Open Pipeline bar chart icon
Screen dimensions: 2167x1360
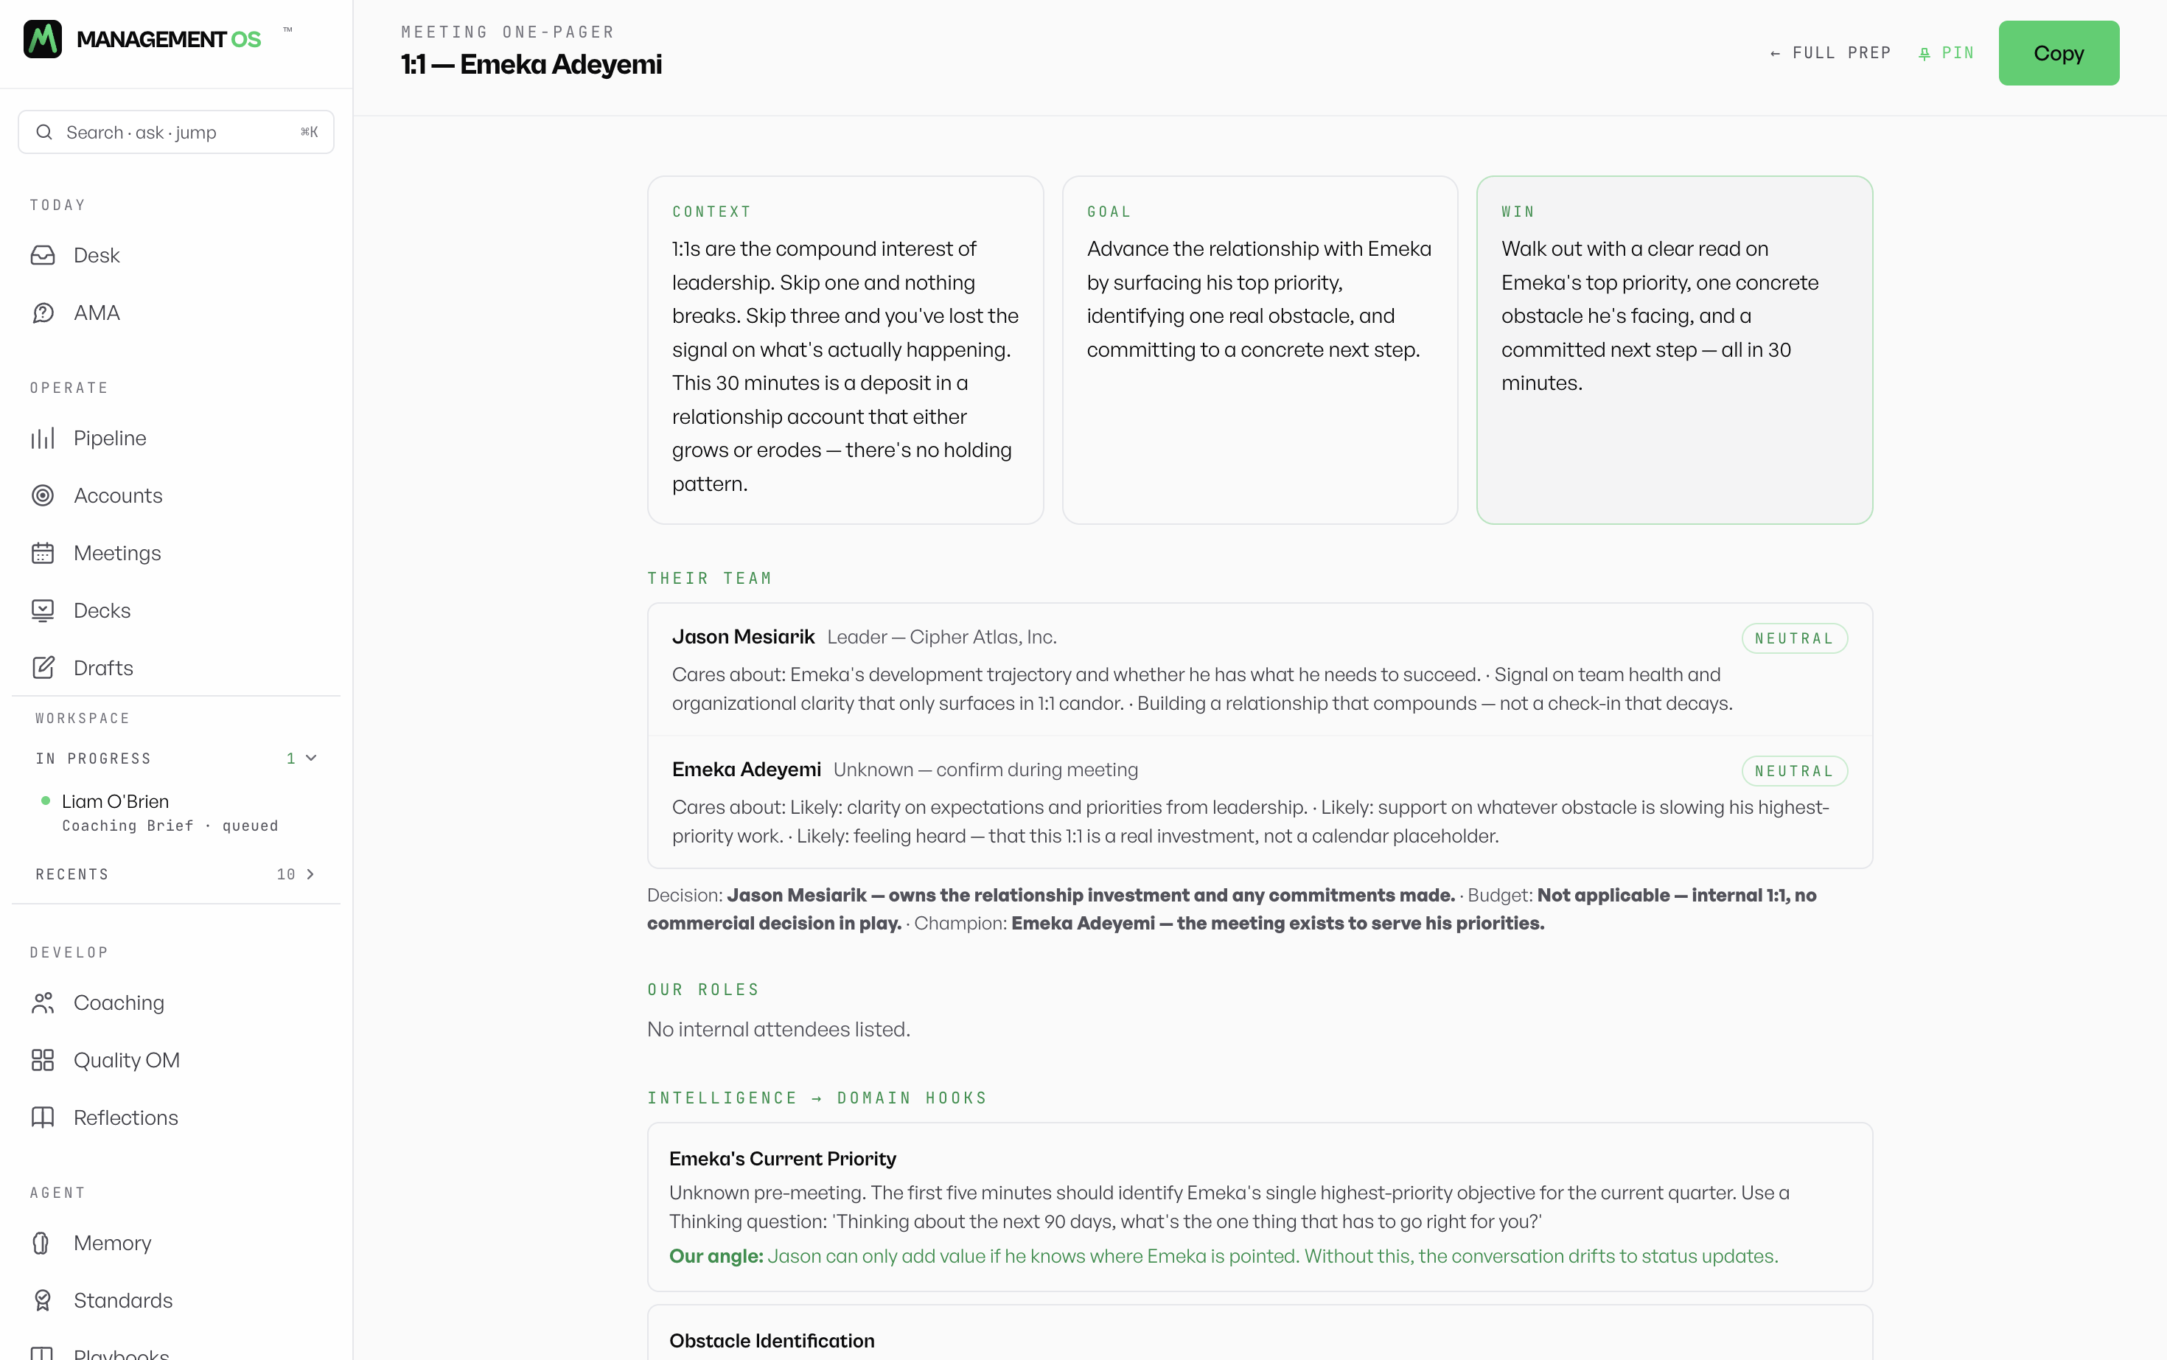pyautogui.click(x=42, y=438)
